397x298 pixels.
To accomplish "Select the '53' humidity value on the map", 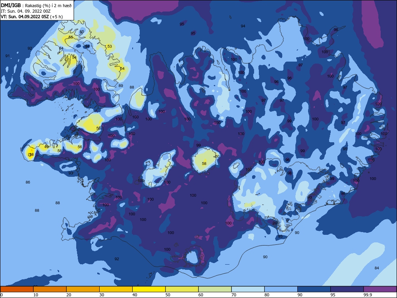I will click(x=110, y=46).
